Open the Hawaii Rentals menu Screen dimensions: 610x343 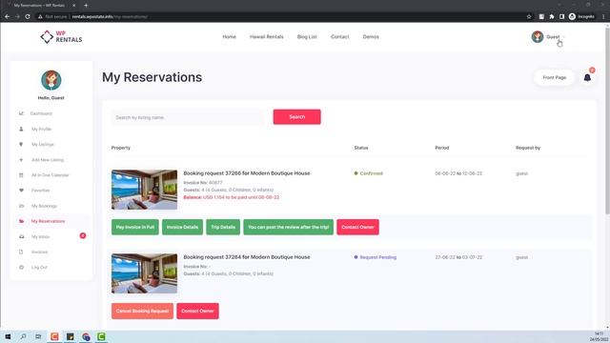(267, 36)
